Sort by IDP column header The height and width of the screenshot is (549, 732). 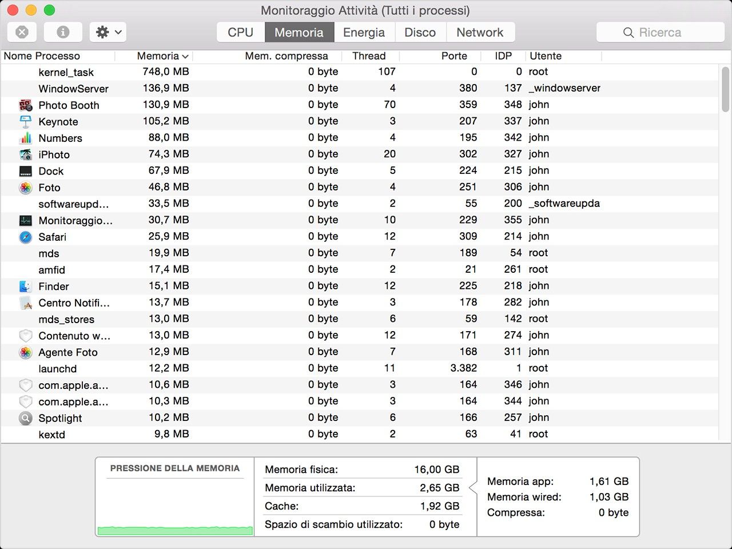[x=503, y=56]
